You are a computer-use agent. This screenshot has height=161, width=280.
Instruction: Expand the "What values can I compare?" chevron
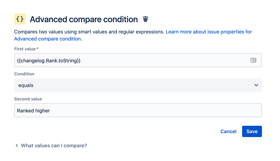click(17, 146)
